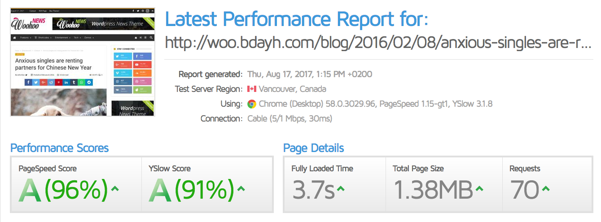Select Contact in the Woohoo top bar
Image resolution: width=601 pixels, height=222 pixels.
point(33,10)
